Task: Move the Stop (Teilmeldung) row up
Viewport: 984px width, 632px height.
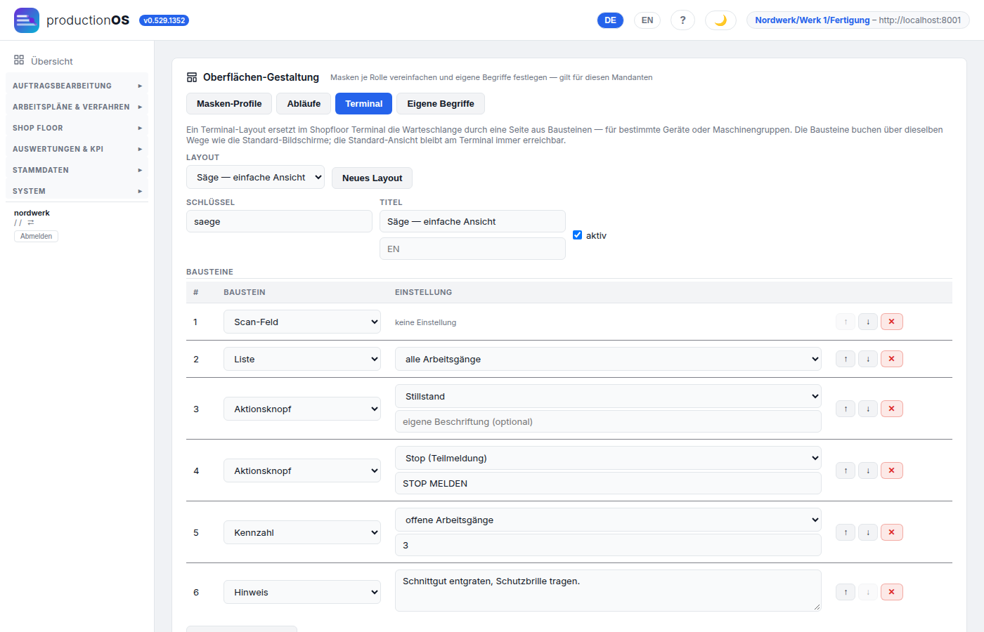Action: coord(846,470)
